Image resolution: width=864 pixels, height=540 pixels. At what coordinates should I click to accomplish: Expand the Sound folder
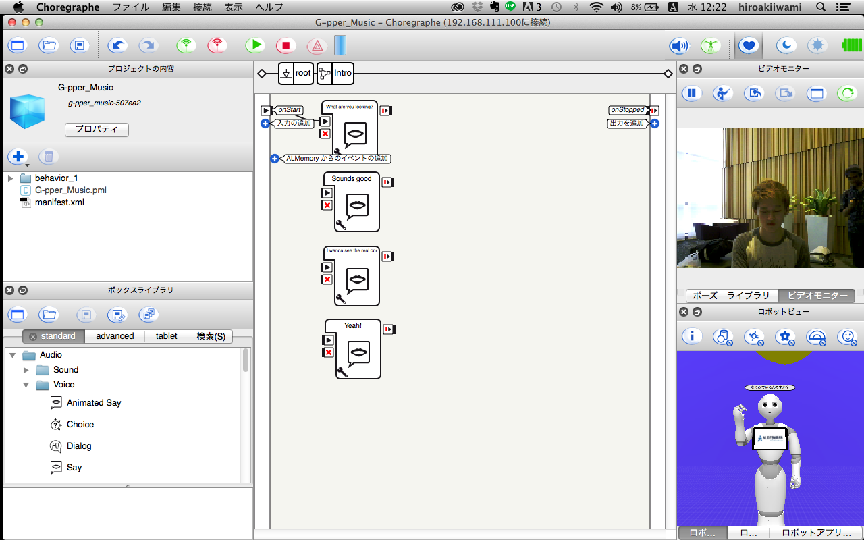(26, 370)
